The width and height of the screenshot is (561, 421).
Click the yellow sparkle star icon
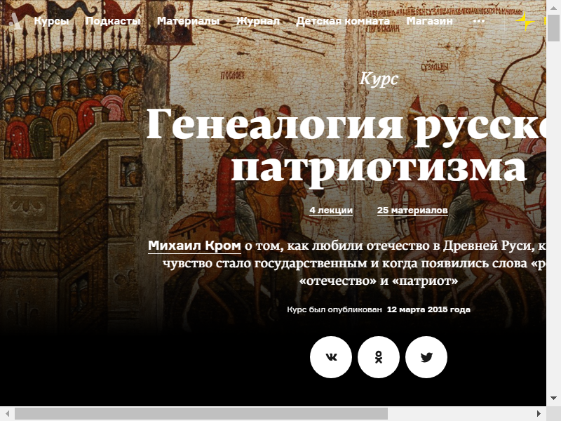pyautogui.click(x=525, y=21)
